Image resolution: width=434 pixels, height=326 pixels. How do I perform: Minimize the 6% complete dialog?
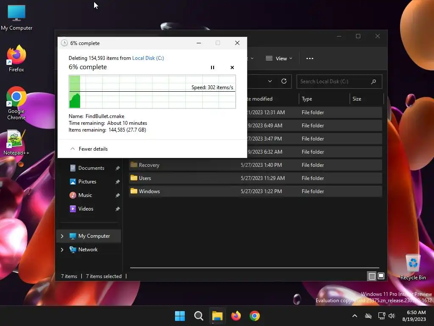pos(199,43)
